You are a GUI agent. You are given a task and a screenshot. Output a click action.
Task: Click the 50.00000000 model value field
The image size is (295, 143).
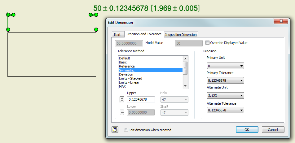tap(129, 43)
